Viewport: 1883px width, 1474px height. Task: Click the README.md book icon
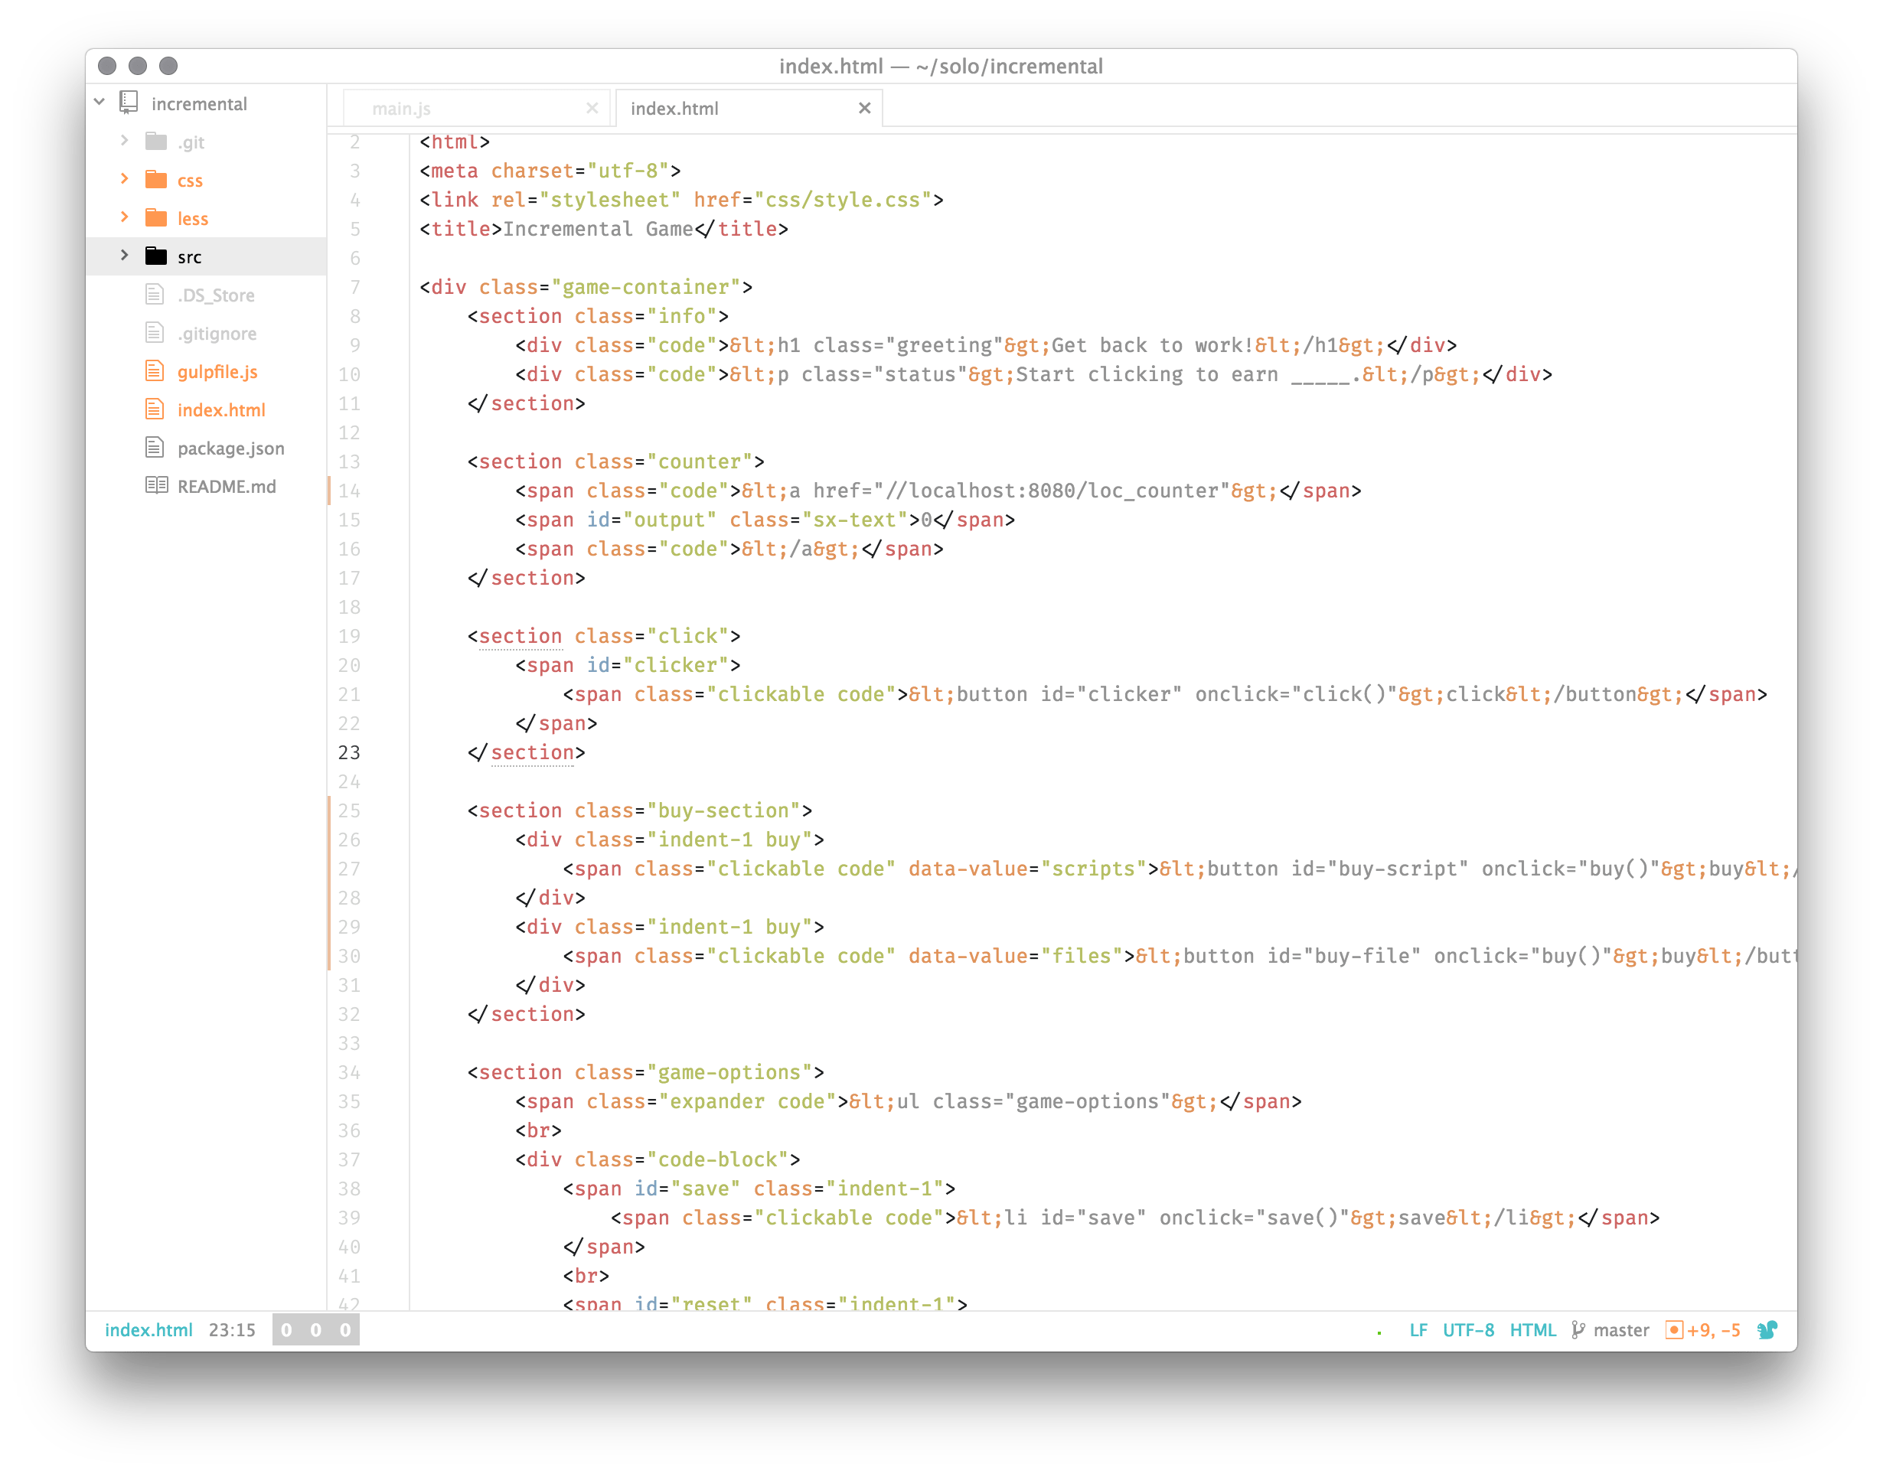(x=156, y=486)
